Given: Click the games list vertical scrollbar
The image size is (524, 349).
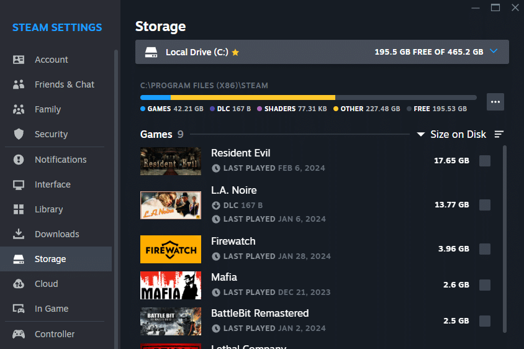Looking at the screenshot, I should (505, 239).
